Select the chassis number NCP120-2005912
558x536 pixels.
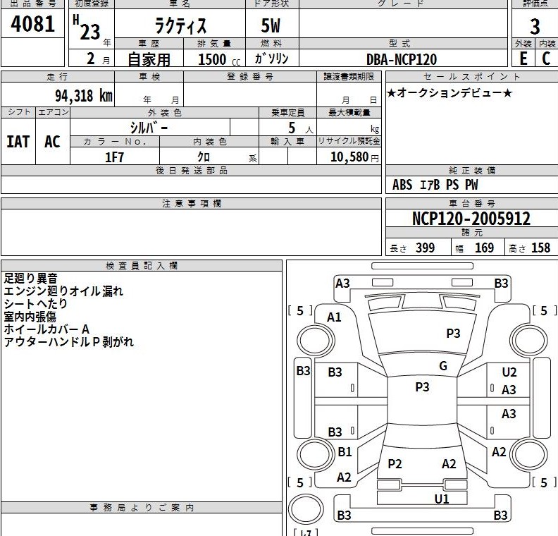(x=471, y=219)
